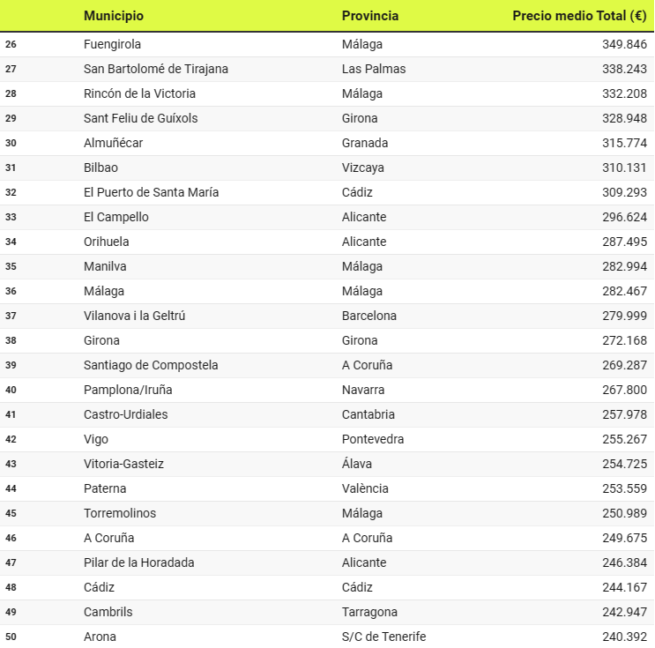
Task: Click rank number 33 row index
Action: point(11,217)
